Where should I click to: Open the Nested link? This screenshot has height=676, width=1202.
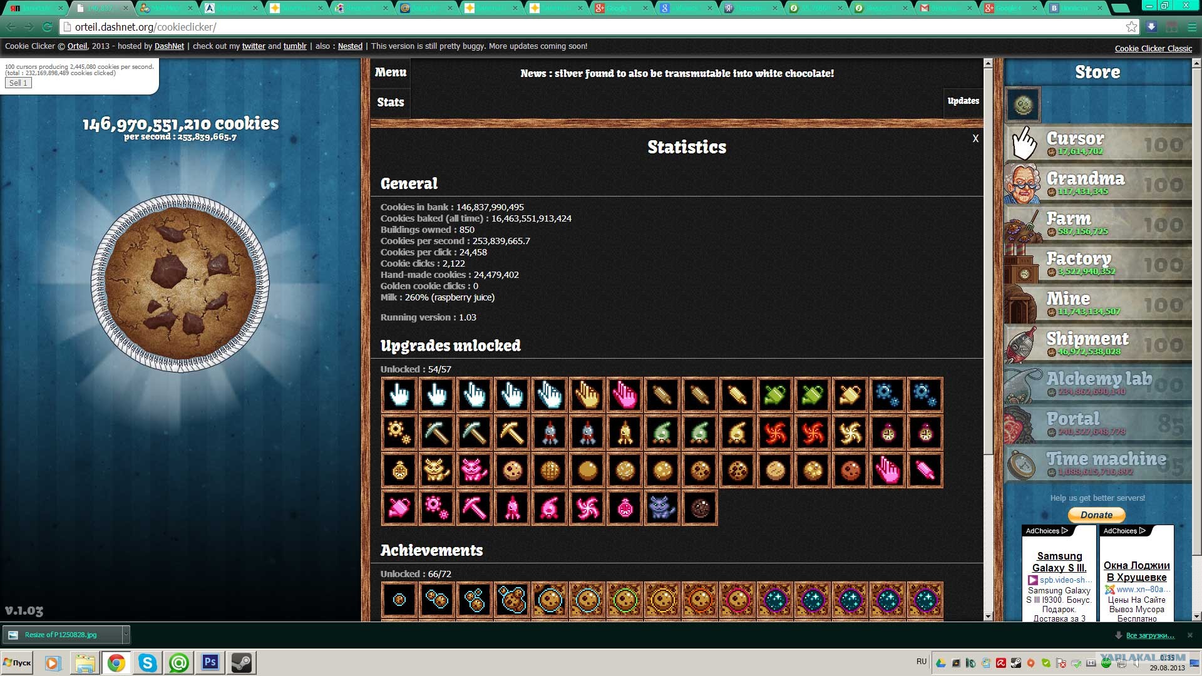click(350, 46)
